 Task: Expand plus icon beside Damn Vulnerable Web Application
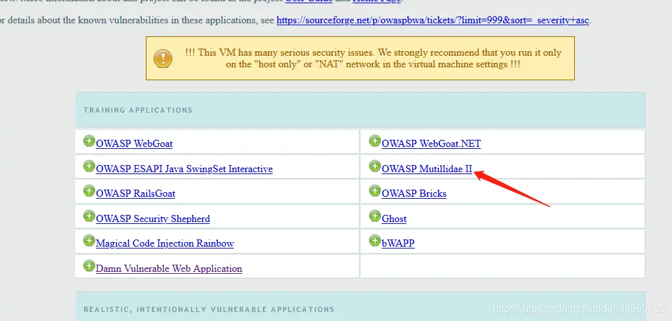click(x=89, y=266)
